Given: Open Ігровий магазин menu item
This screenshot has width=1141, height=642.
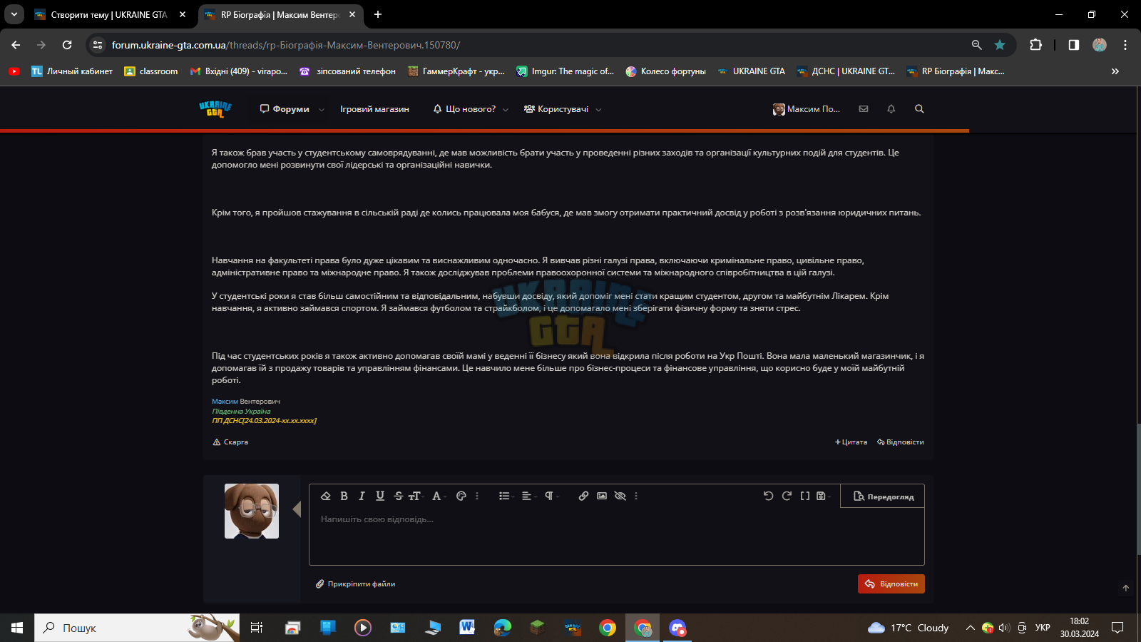Looking at the screenshot, I should click(x=374, y=109).
